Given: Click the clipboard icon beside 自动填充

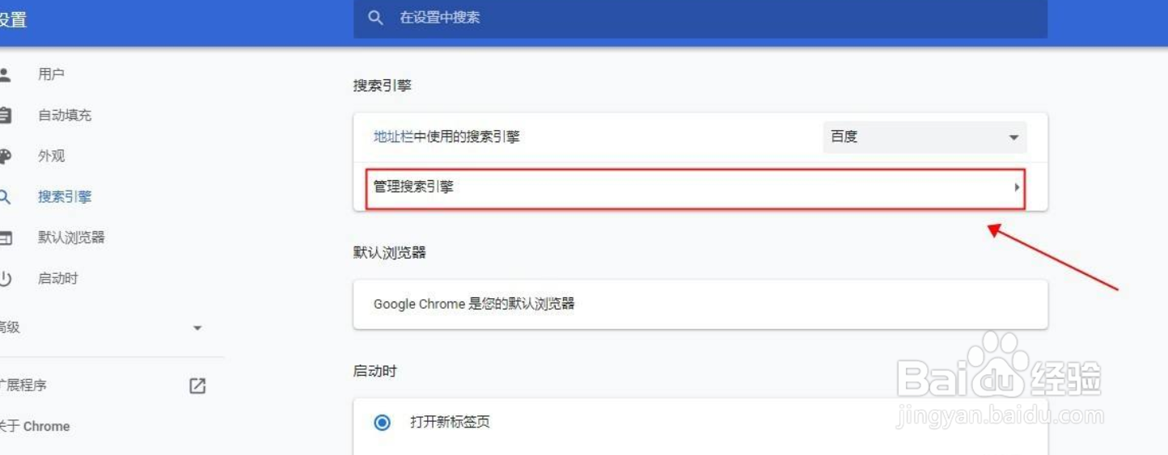Looking at the screenshot, I should click(x=5, y=115).
